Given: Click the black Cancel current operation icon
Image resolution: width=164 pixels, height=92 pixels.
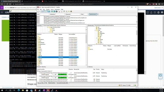Looking at the screenshot, I should pyautogui.click(x=57, y=11).
